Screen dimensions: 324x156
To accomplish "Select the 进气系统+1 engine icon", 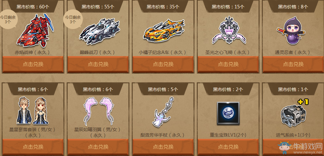I will click(294, 112).
